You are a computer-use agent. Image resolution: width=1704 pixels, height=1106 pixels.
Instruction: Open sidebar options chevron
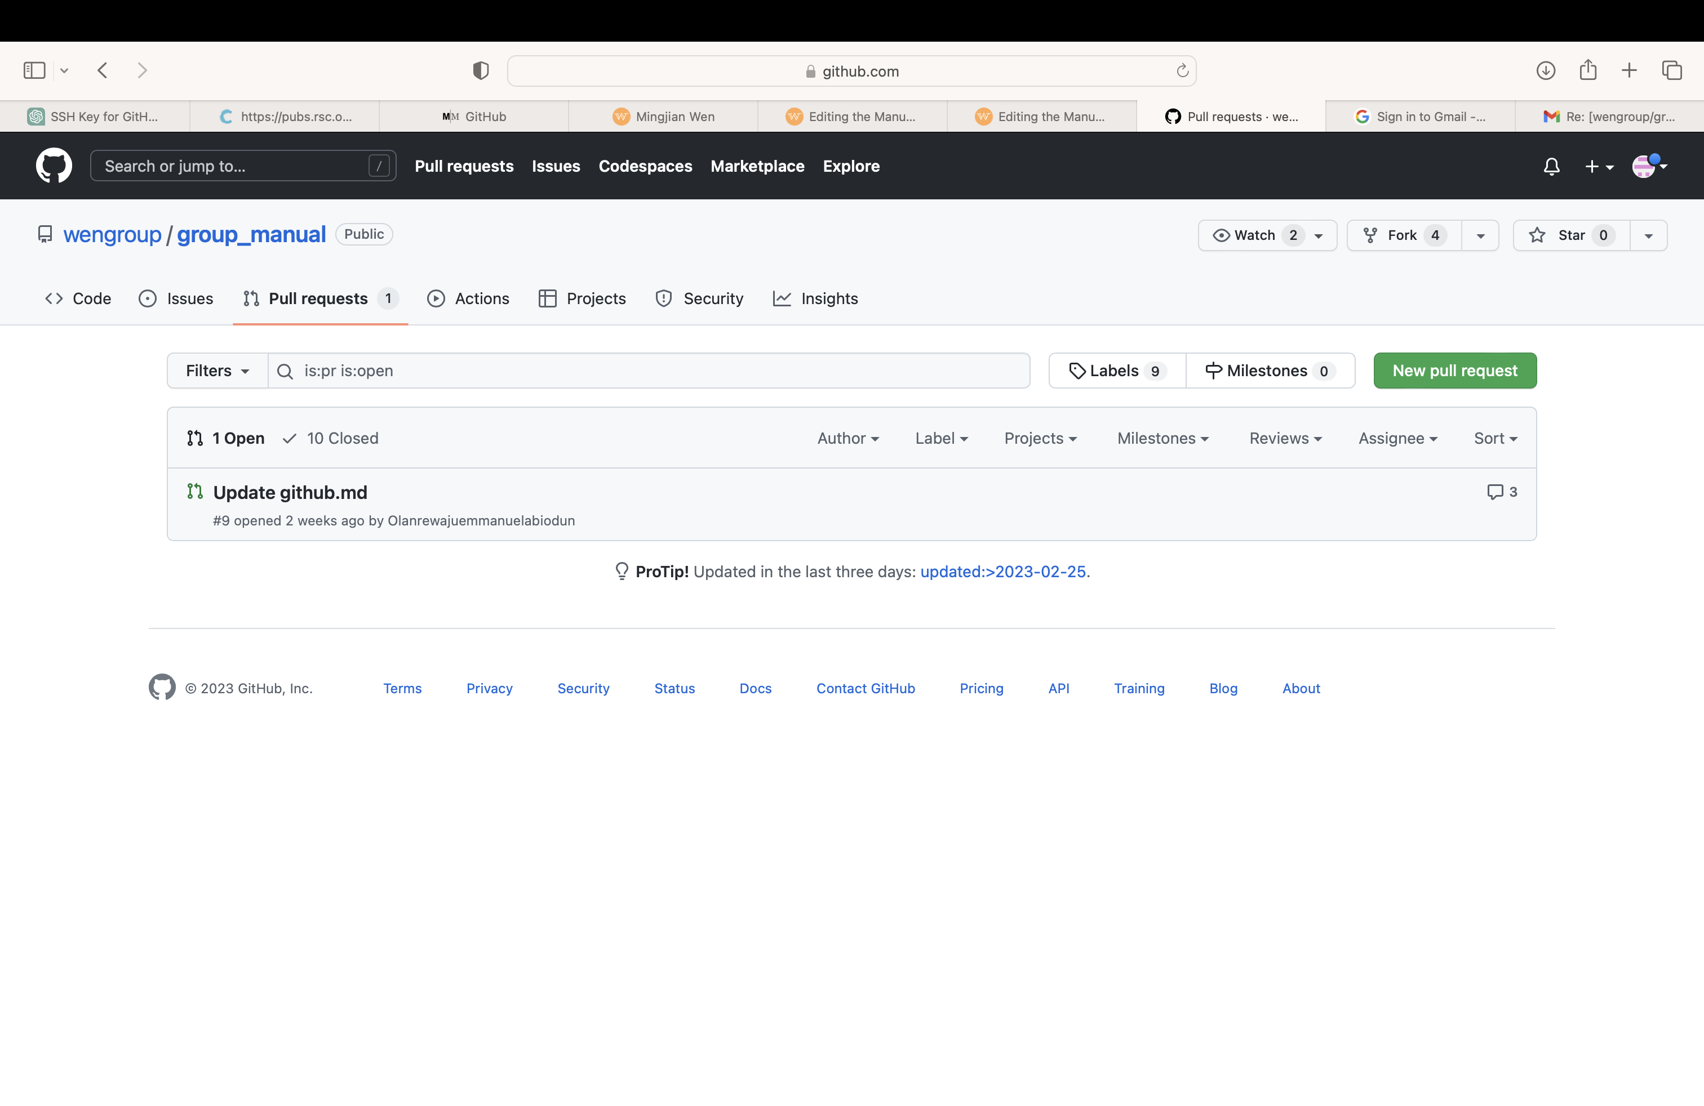(x=64, y=70)
